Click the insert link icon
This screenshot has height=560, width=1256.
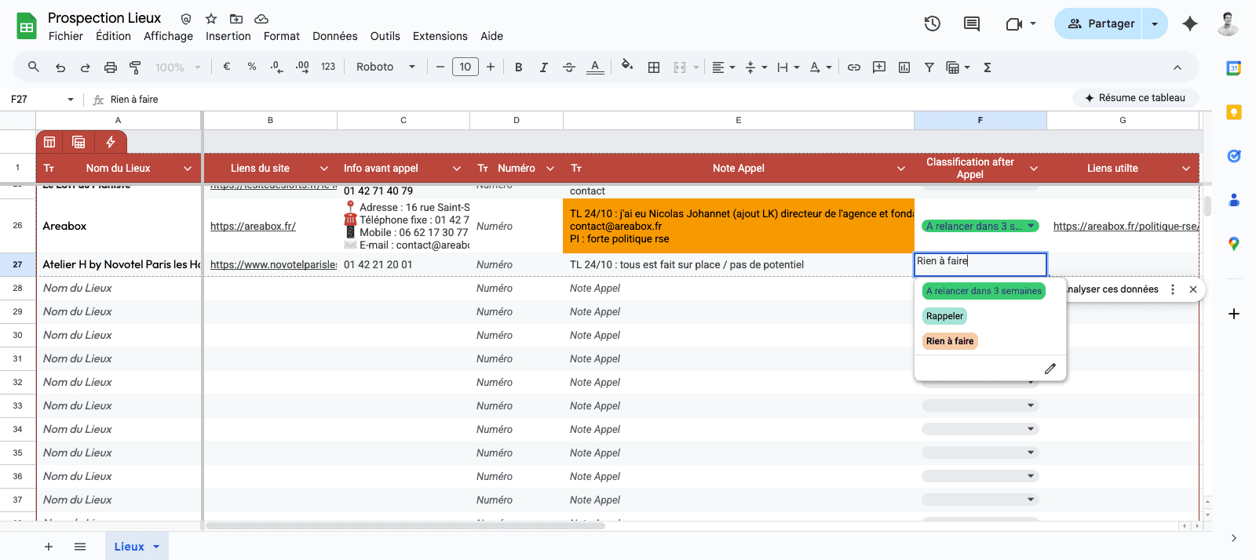[854, 67]
